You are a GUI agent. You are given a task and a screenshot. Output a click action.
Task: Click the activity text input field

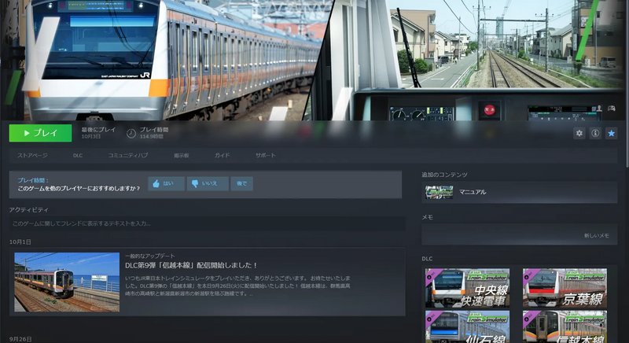pos(207,223)
